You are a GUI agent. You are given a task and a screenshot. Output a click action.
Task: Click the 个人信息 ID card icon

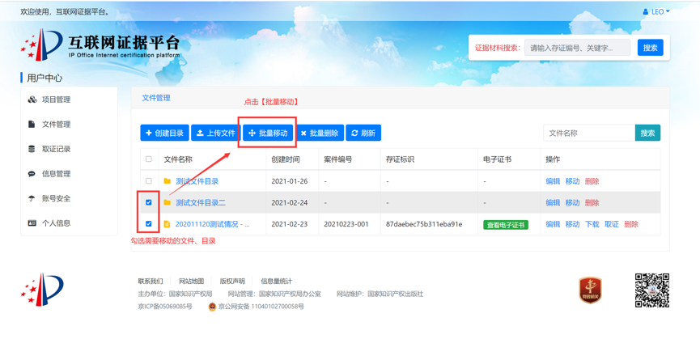(x=32, y=223)
